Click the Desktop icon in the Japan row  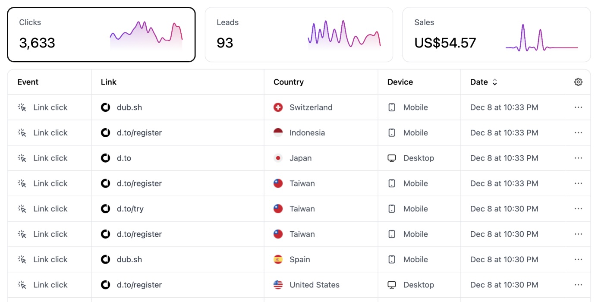pyautogui.click(x=391, y=157)
